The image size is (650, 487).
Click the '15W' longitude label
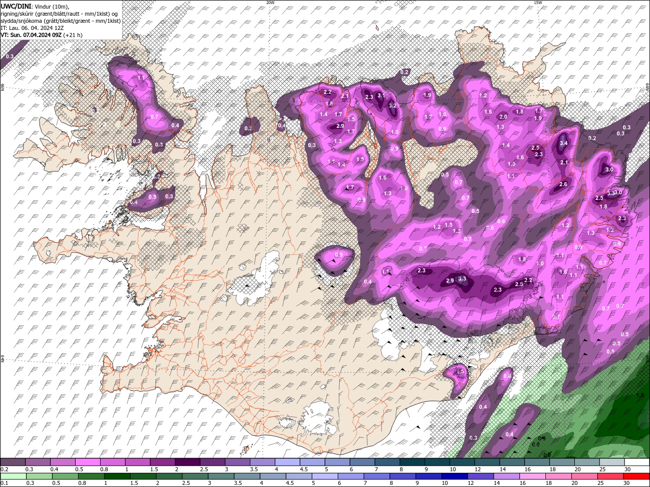click(x=538, y=3)
